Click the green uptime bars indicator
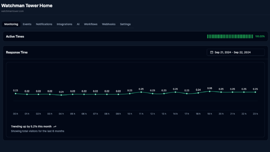 click(x=230, y=36)
